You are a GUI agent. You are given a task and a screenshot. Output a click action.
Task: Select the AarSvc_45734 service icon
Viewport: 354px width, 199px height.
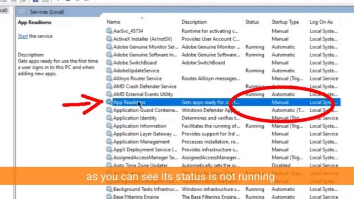[x=109, y=31]
